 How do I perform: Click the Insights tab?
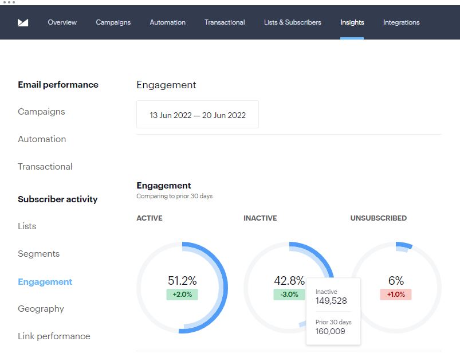[x=352, y=22]
